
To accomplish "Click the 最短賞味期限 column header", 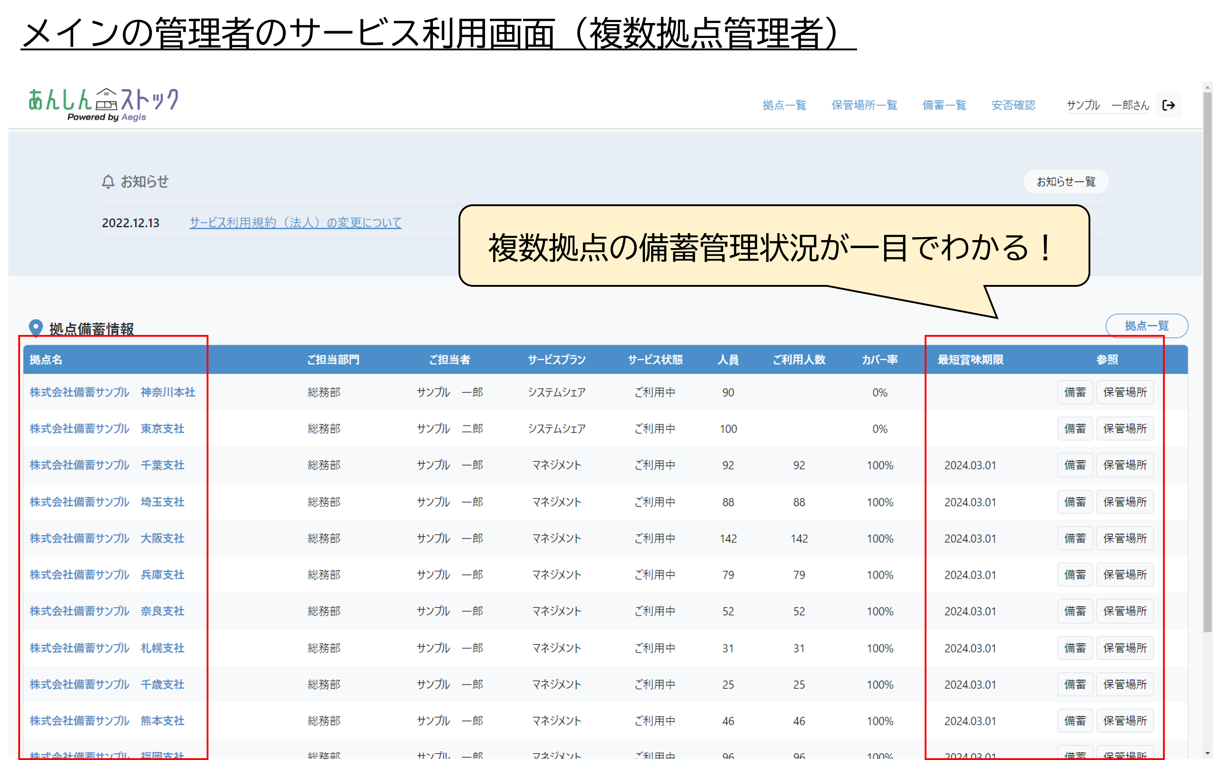I will 970,359.
